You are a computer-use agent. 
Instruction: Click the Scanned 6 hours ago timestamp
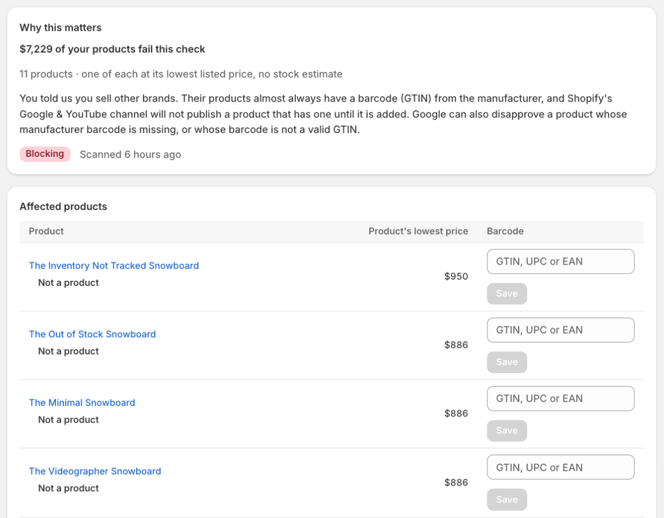130,154
